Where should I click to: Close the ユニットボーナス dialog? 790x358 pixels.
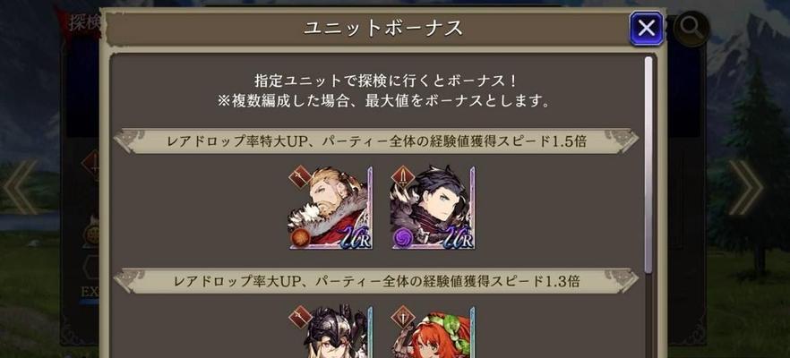point(647,29)
